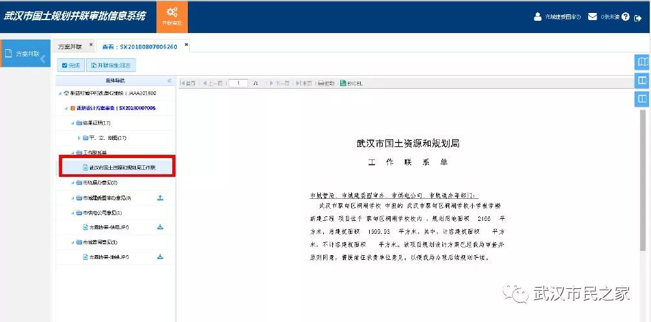Image resolution: width=651 pixels, height=322 pixels.
Task: Click the orange icon of 规划设计方案审查 node
Action: tap(73, 108)
